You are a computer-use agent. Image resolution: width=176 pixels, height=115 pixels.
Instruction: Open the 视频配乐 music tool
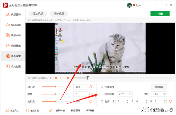click(x=13, y=46)
